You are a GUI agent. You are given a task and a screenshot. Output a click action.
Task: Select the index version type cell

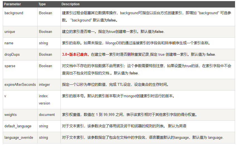44,99
